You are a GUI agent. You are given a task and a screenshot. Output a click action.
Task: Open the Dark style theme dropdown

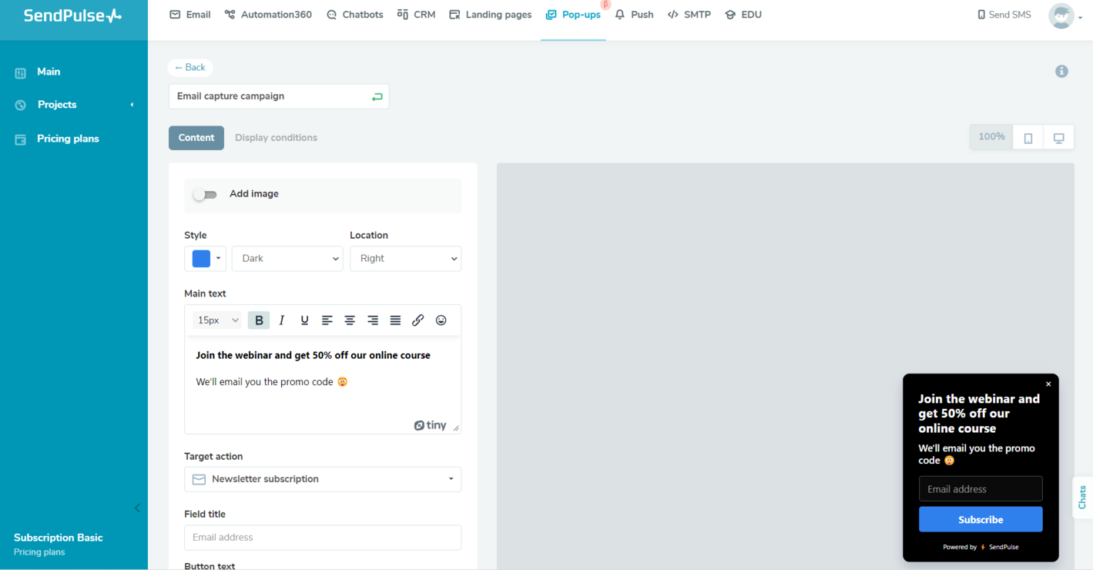coord(287,259)
